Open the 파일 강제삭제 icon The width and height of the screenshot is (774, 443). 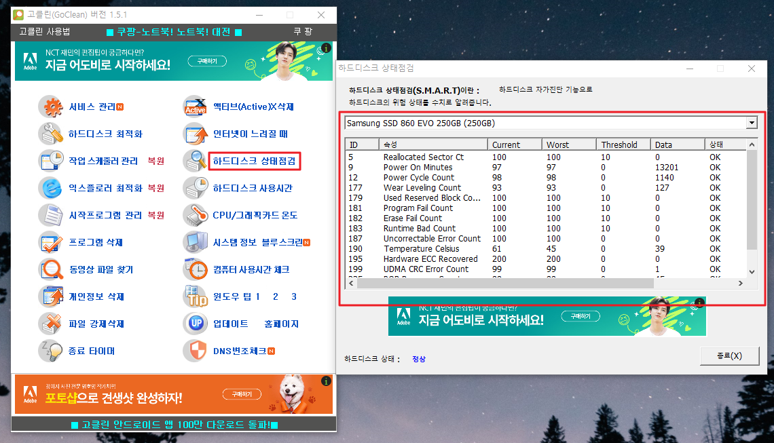[x=51, y=324]
